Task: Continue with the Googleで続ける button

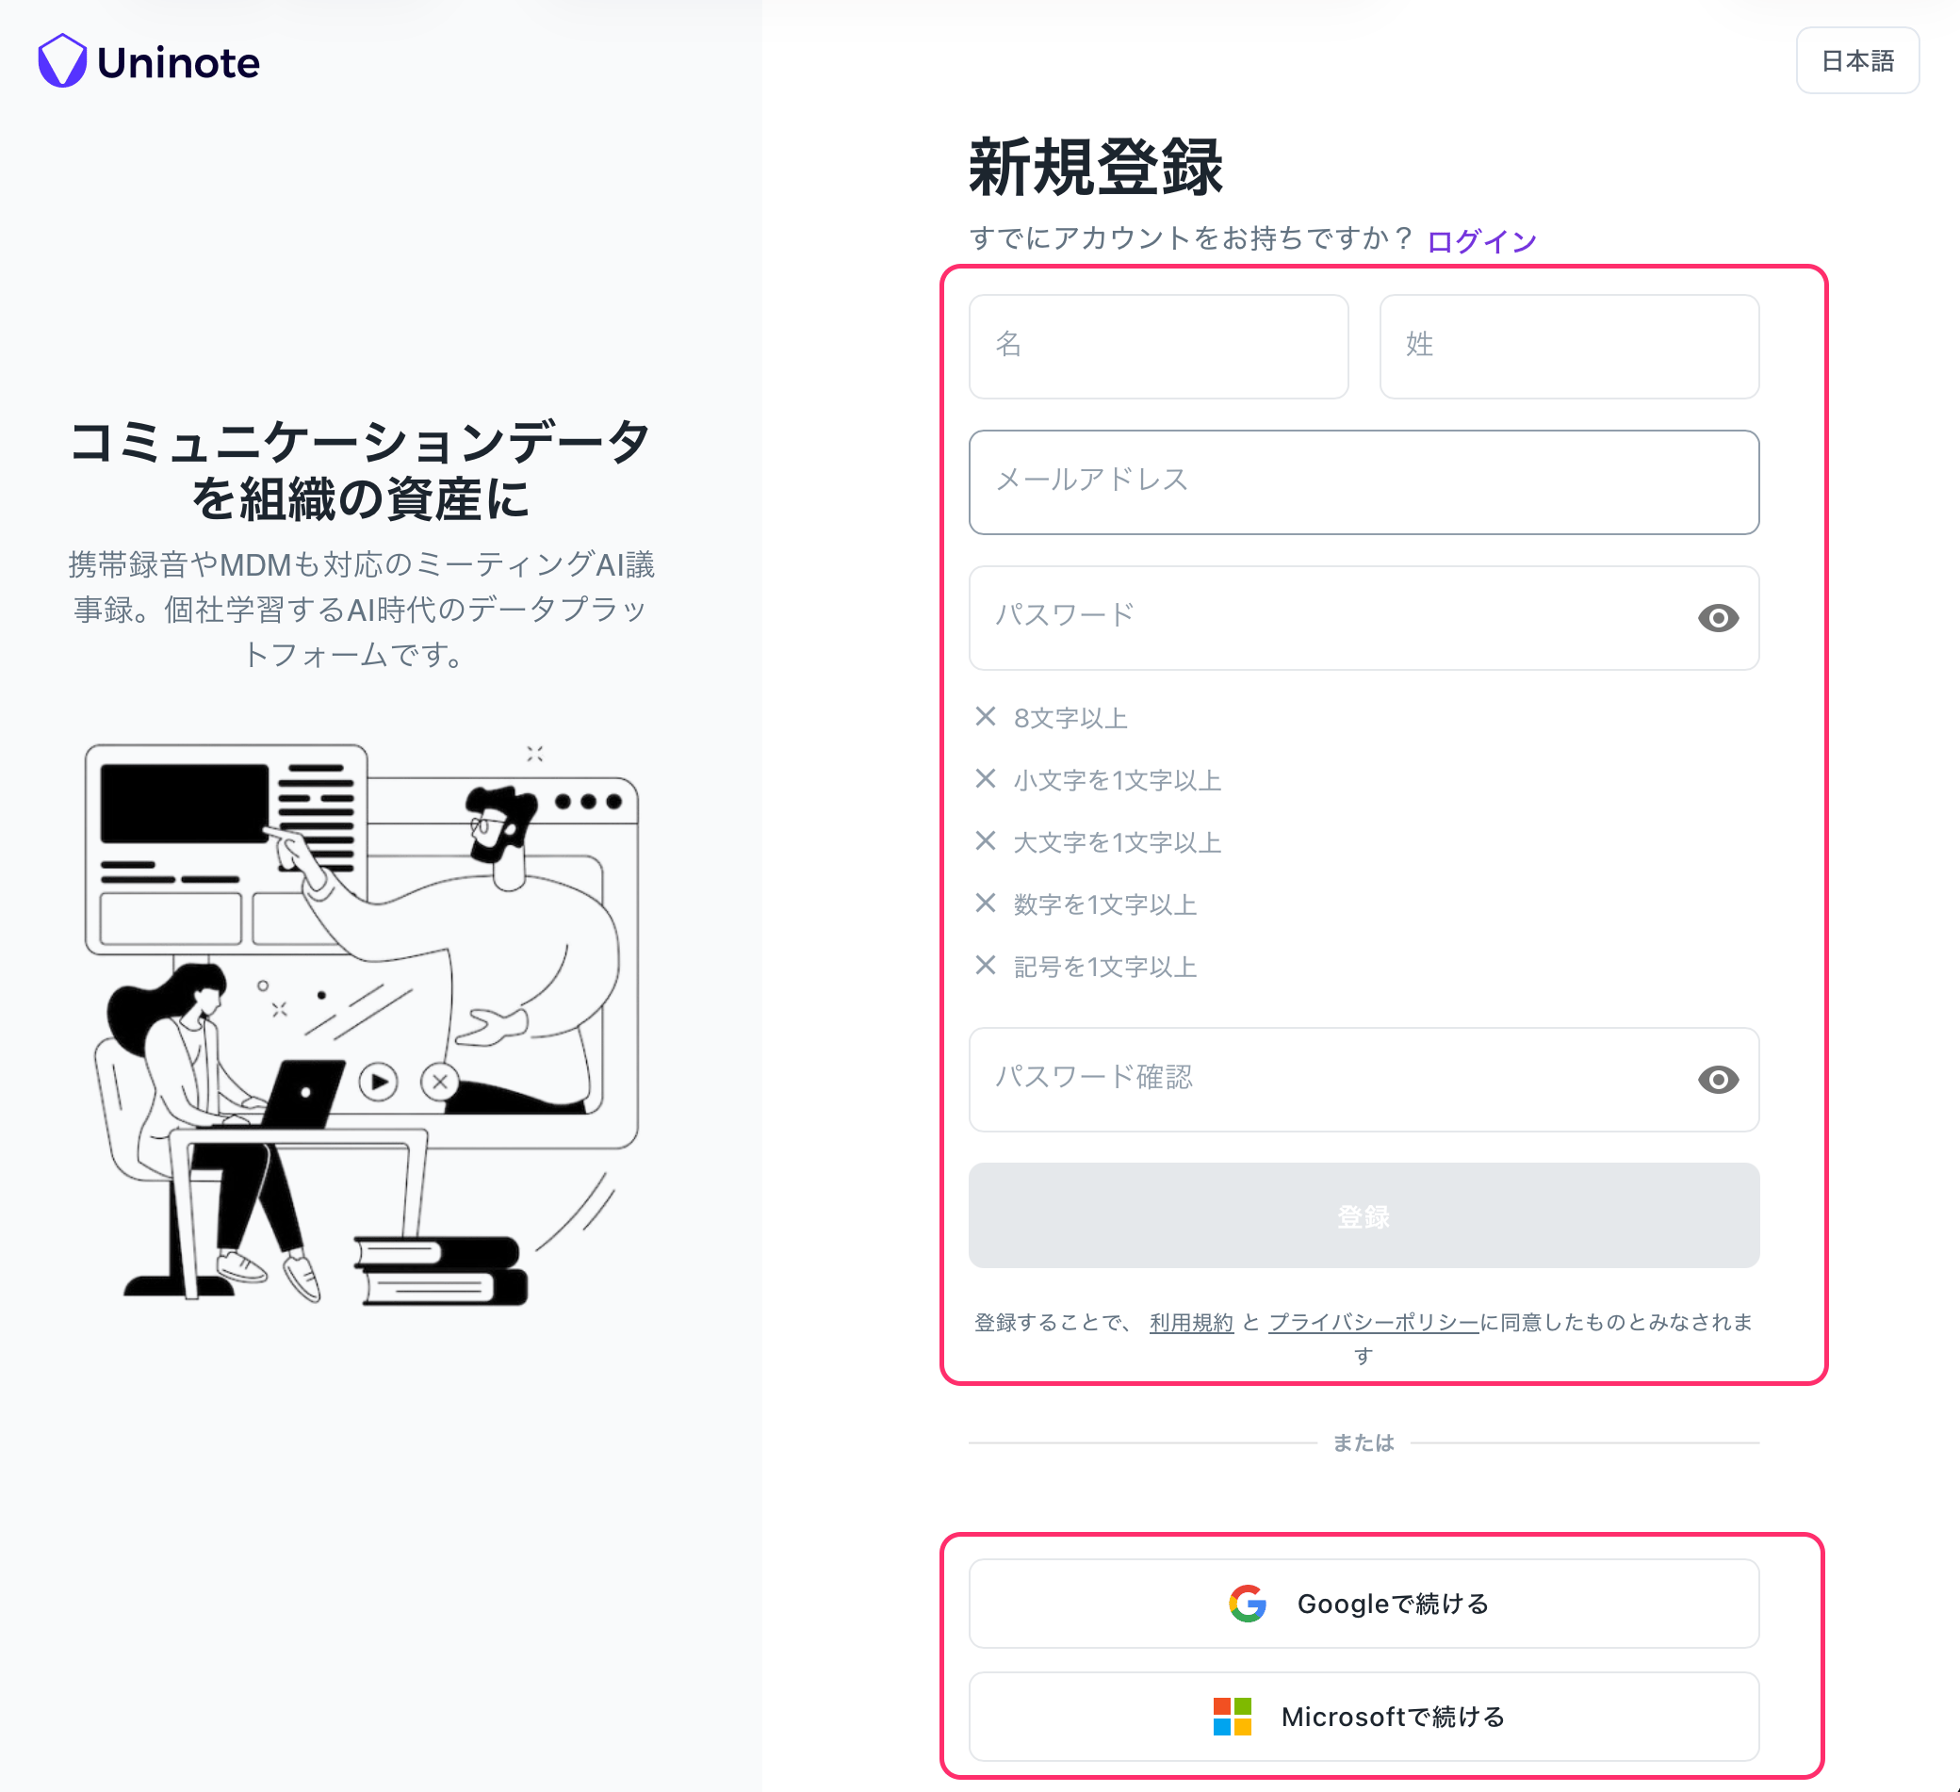Action: click(x=1364, y=1604)
